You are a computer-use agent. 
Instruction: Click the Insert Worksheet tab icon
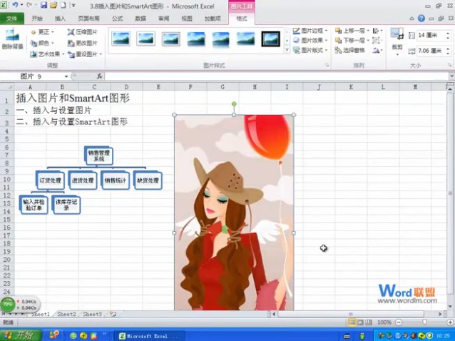(x=113, y=314)
